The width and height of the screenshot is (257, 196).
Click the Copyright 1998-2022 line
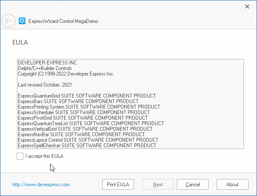[x=66, y=74]
